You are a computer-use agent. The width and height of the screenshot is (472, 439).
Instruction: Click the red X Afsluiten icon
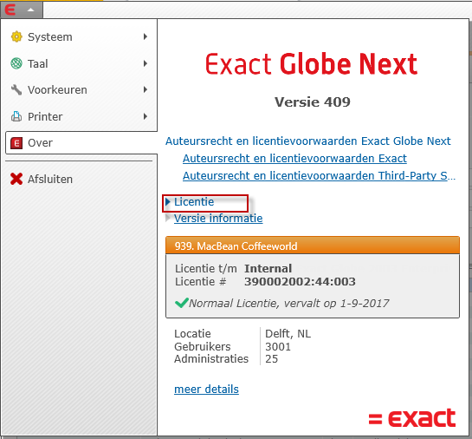16,179
